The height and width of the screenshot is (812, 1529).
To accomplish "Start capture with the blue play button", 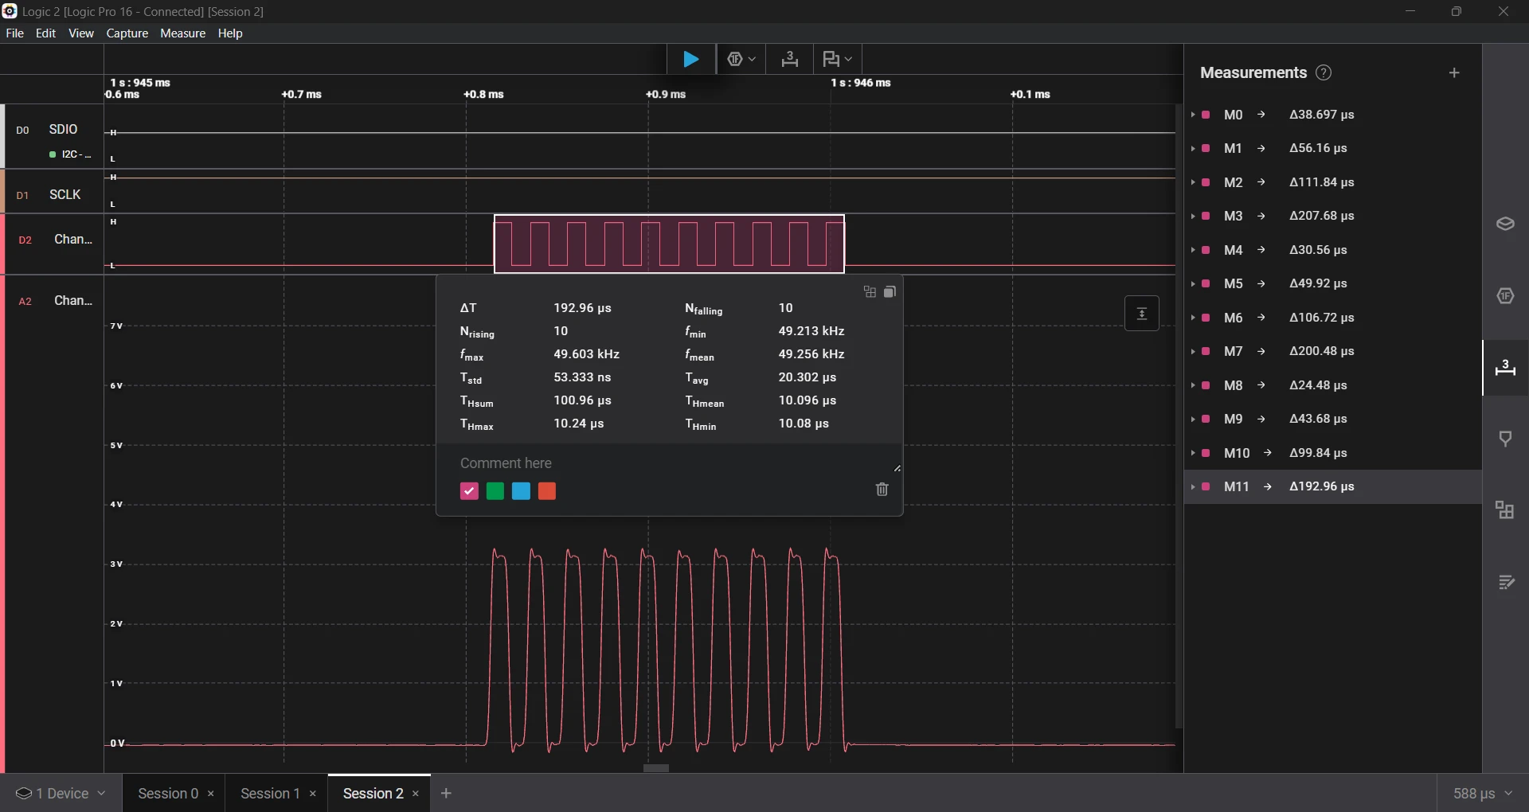I will point(690,60).
